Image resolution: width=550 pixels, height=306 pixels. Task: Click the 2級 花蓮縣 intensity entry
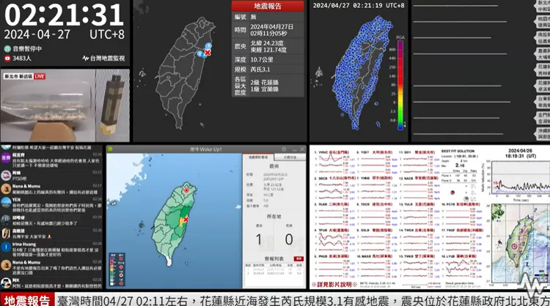pos(264,83)
